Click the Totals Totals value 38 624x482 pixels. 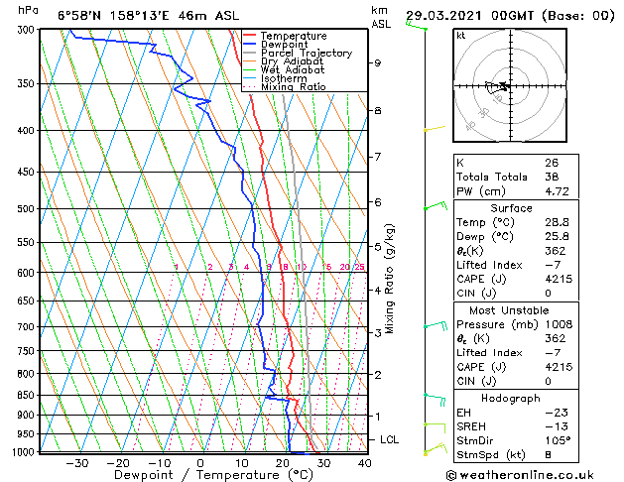point(552,177)
